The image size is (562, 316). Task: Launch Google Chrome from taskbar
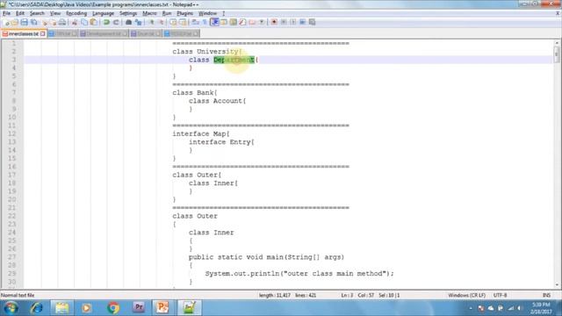point(113,308)
